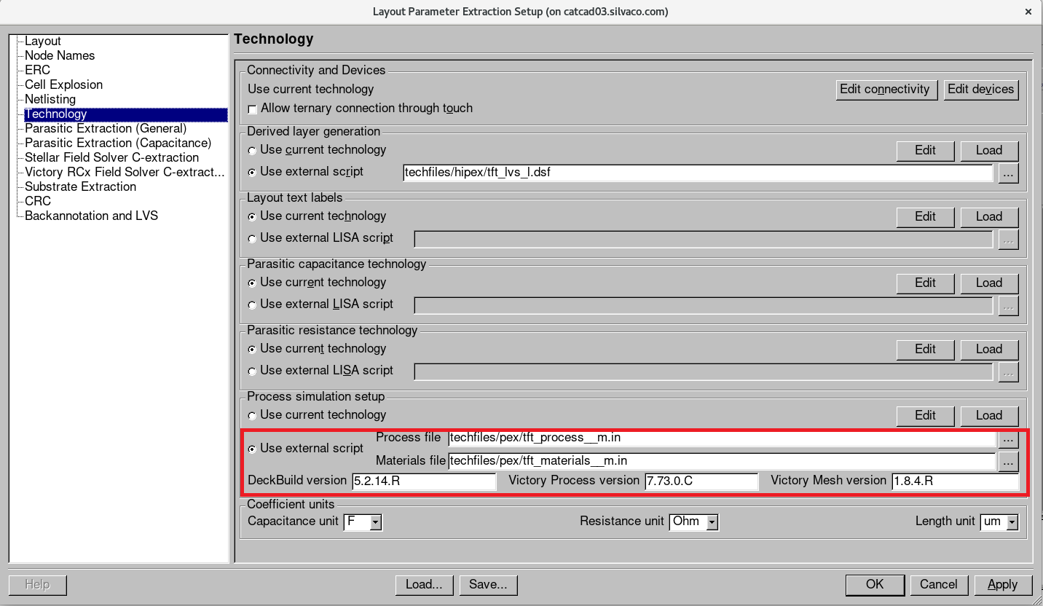Go to Substrate Extraction page
The image size is (1043, 606).
80,186
